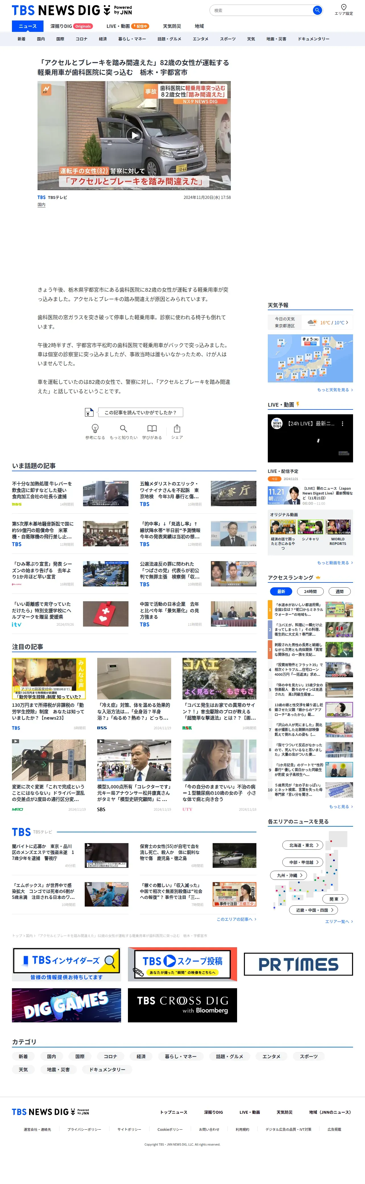Viewport: 365px width, 1184px height.
Task: Open the WORLD REPORTS original video thumbnail
Action: pos(338,527)
